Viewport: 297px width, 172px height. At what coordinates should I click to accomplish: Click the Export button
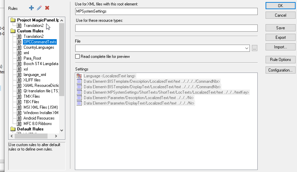tap(280, 37)
